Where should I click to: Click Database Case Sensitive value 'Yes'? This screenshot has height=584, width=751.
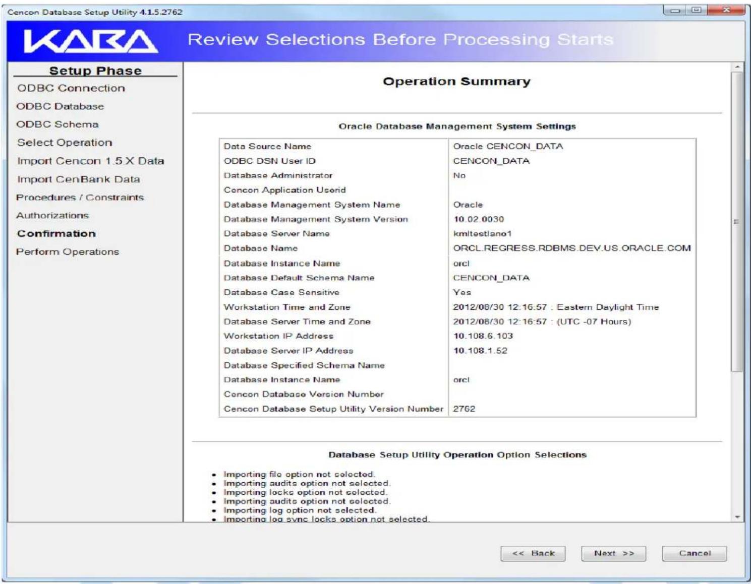(462, 293)
